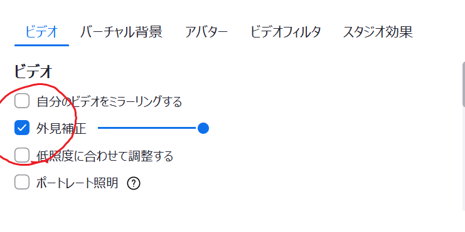Image resolution: width=465 pixels, height=232 pixels.
Task: Click the 外見補正 slider handle
Action: pyautogui.click(x=203, y=128)
